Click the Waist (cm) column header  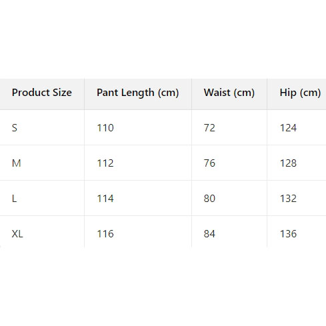[229, 93]
